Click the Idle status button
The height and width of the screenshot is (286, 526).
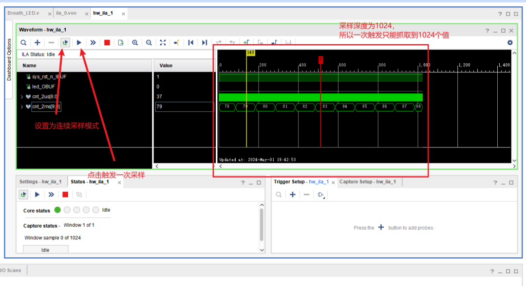46,250
